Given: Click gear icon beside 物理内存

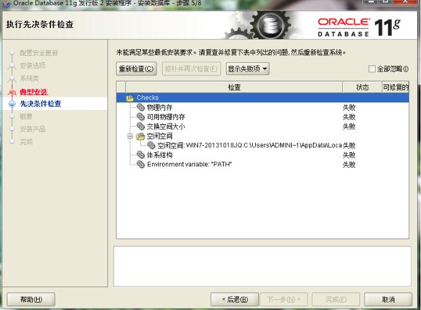Looking at the screenshot, I should coord(141,107).
